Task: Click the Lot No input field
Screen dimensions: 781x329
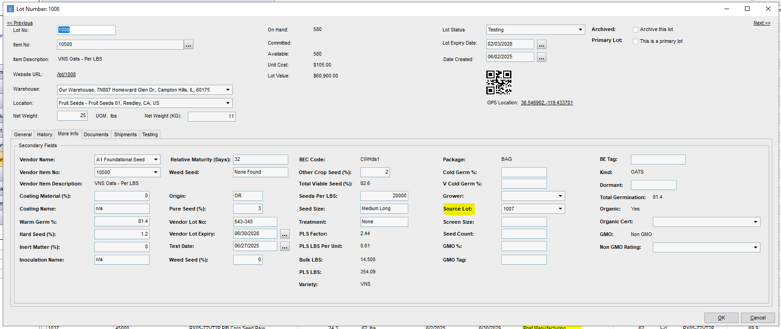Action: (x=86, y=30)
